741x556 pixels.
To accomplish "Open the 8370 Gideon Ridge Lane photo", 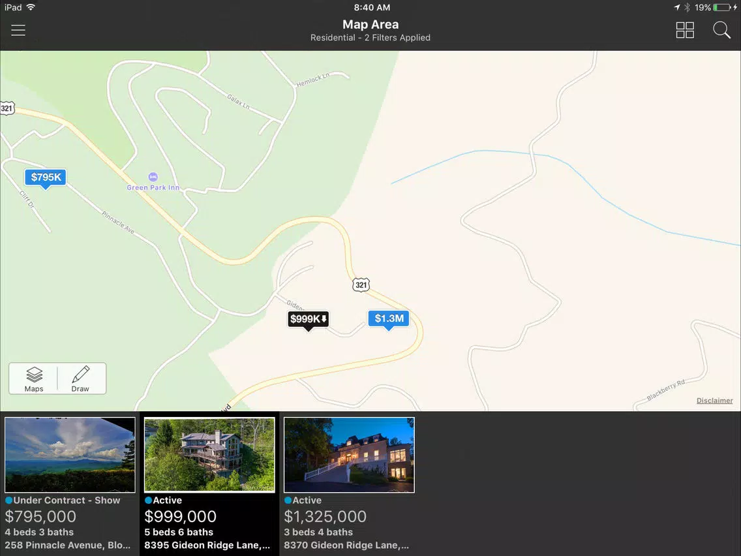I will pyautogui.click(x=349, y=455).
